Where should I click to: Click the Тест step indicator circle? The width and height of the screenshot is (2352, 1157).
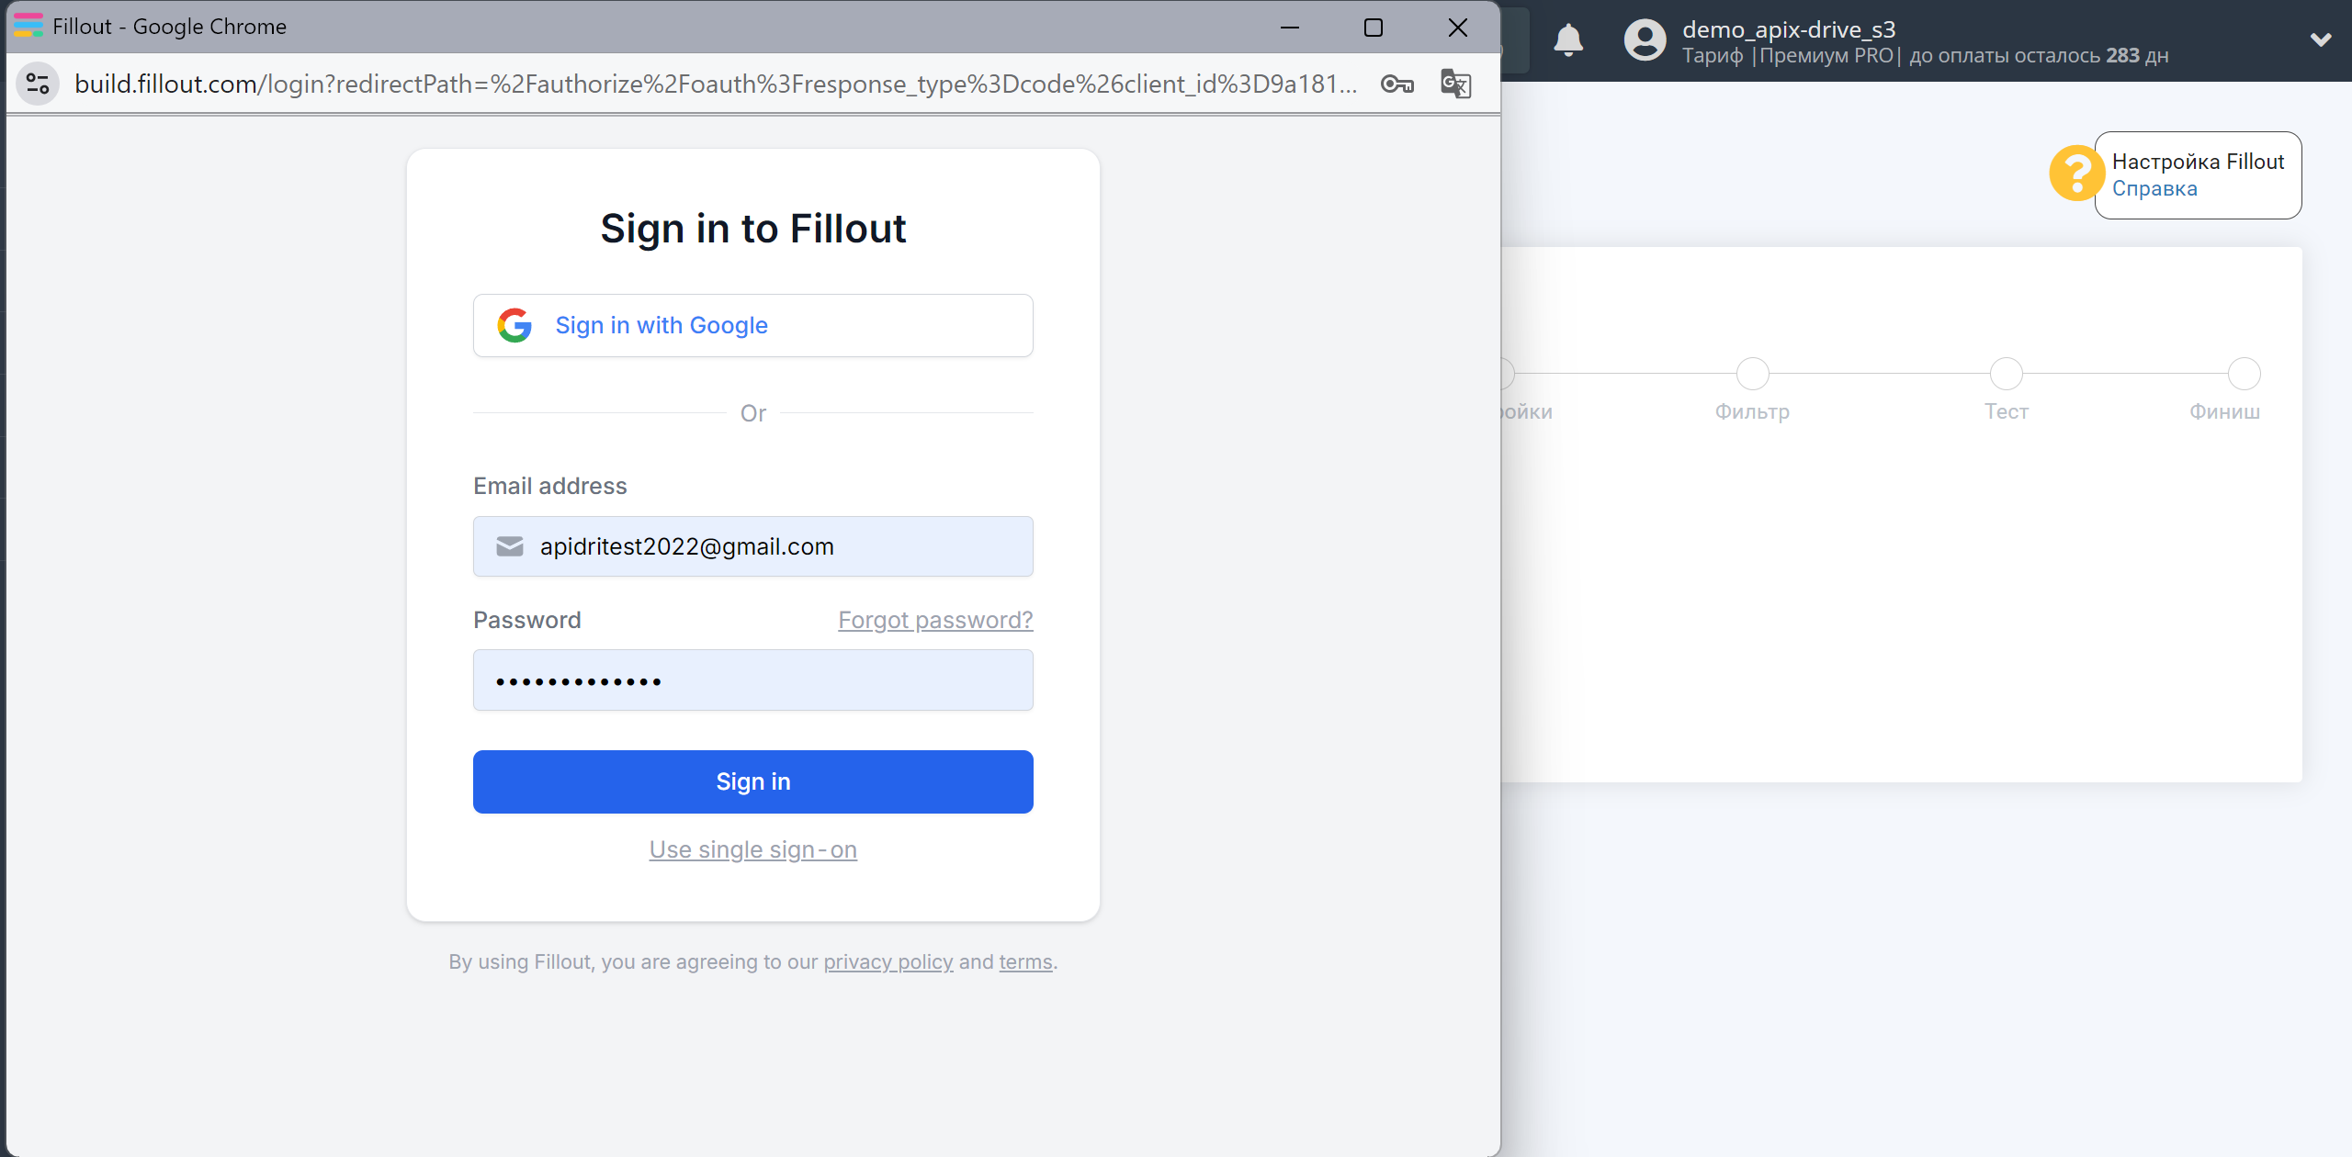click(2006, 370)
